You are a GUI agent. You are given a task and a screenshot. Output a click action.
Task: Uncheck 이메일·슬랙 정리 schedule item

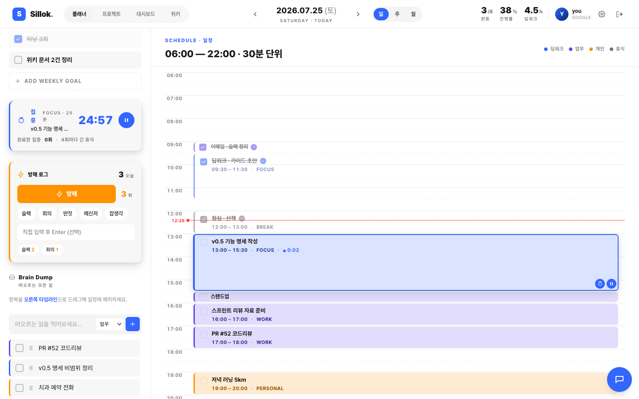point(203,147)
